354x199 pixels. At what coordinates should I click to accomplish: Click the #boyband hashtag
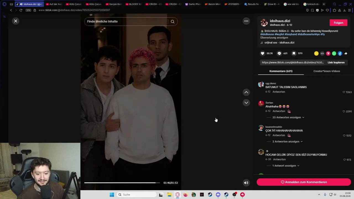click(291, 34)
